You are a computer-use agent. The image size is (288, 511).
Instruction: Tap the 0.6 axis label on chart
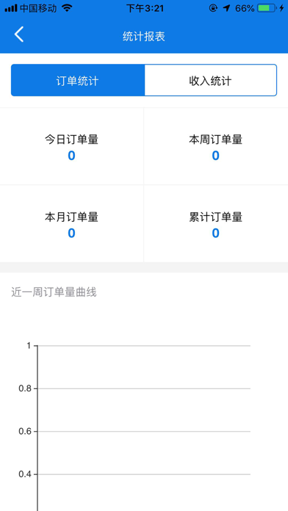26,432
